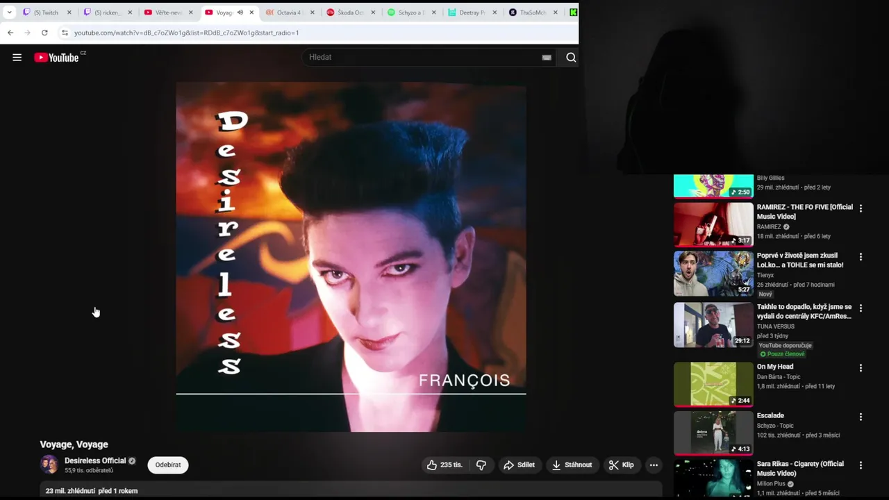This screenshot has height=500, width=889.
Task: Open the Desireless Official channel name link
Action: 95,461
